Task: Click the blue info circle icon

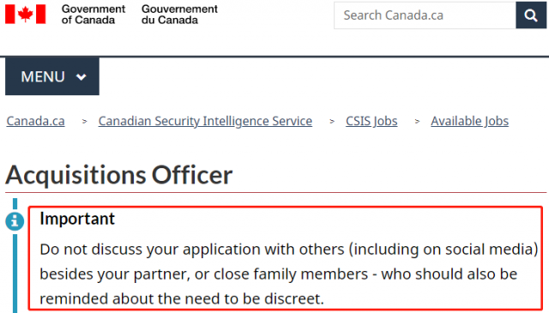Action: pos(15,221)
